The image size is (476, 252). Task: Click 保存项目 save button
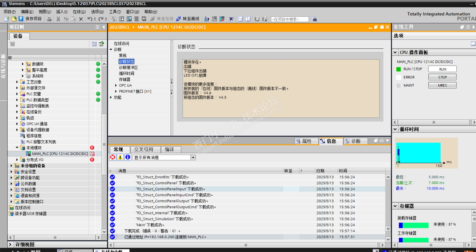click(x=31, y=19)
